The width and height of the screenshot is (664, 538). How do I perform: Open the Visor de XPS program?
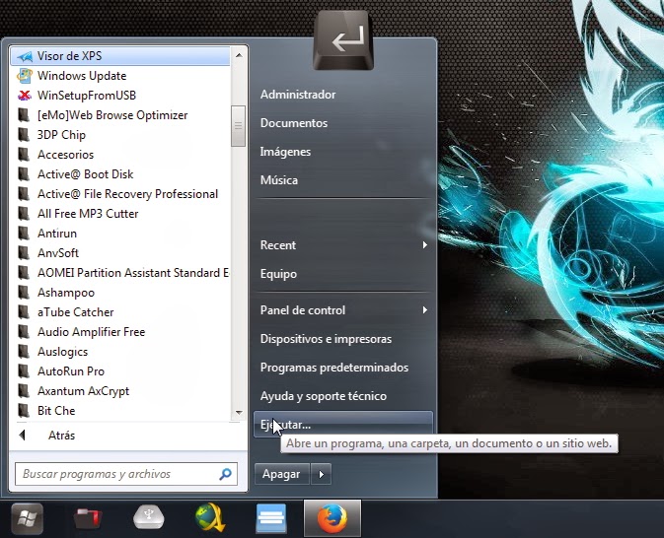(120, 56)
